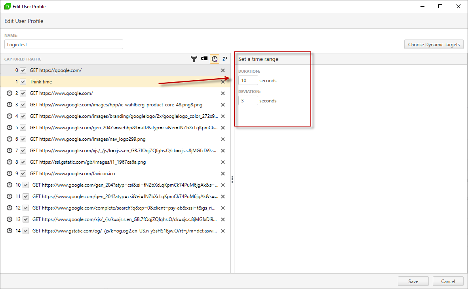Uncheck the GET https://google.com/ checkbox
Image resolution: width=468 pixels, height=289 pixels.
coord(23,70)
